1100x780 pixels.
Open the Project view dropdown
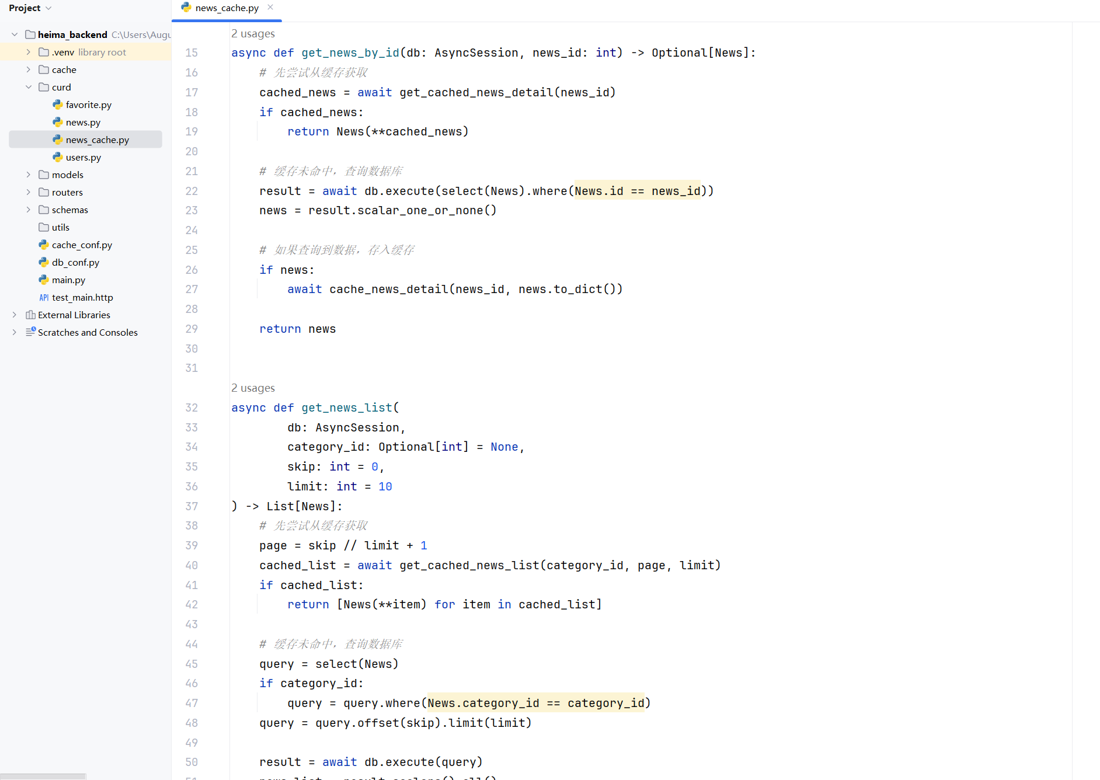[x=30, y=8]
